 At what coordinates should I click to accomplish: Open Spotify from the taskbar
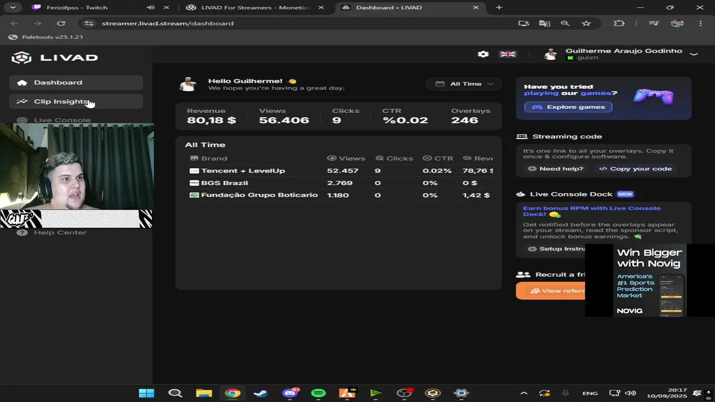pos(318,393)
